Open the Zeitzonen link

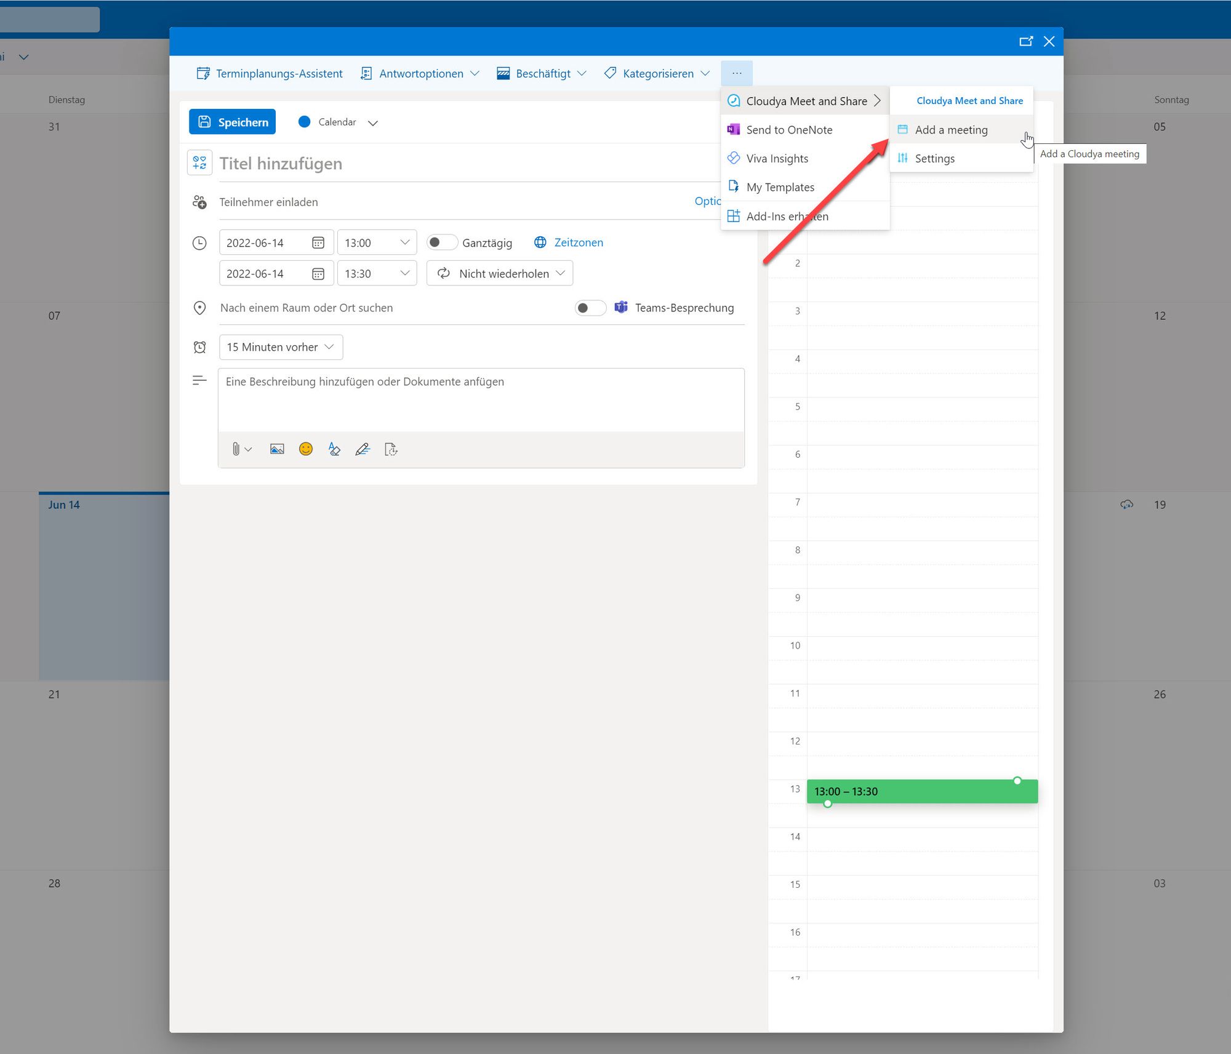(x=578, y=242)
